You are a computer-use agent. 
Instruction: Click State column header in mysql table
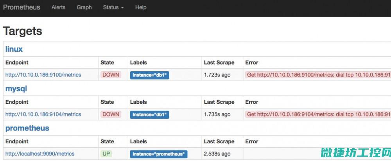[107, 102]
